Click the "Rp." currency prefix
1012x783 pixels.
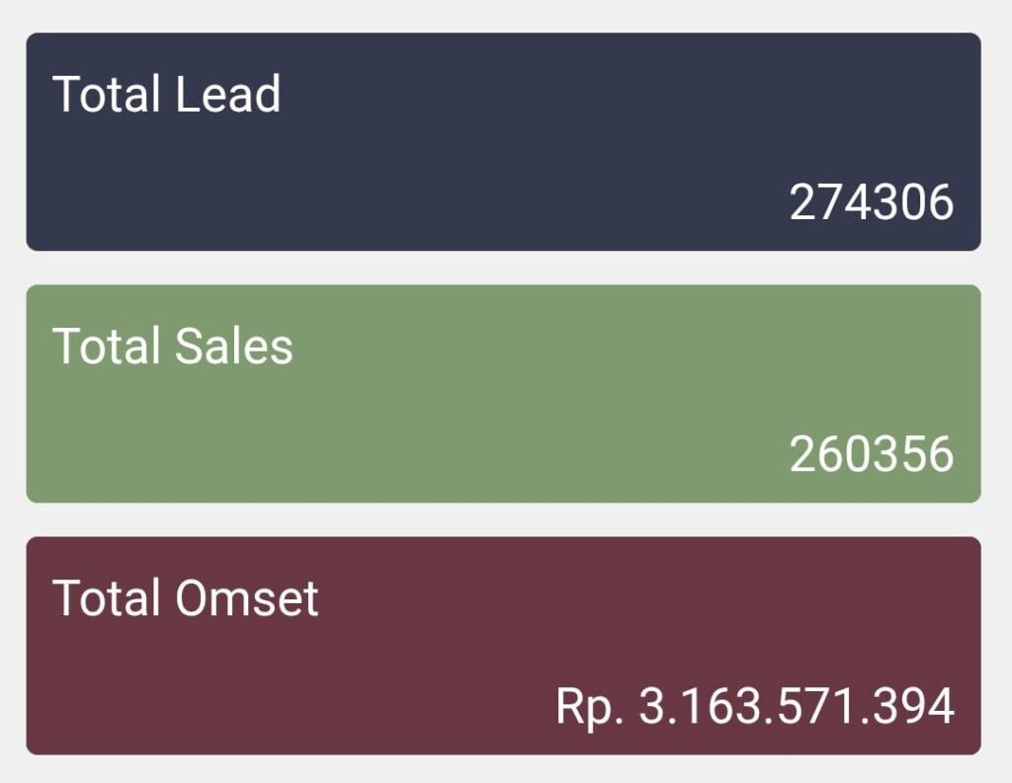click(x=589, y=706)
